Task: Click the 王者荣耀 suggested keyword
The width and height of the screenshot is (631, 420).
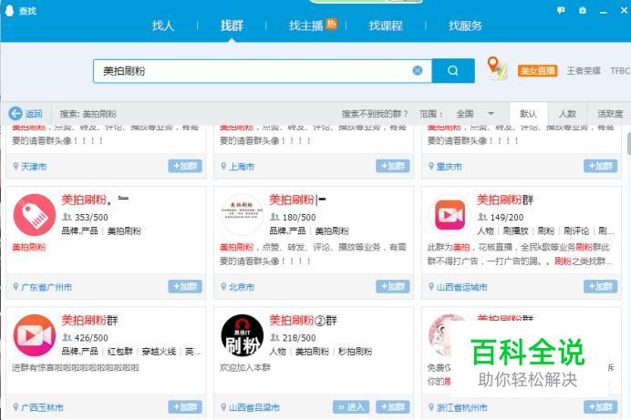Action: [x=584, y=71]
